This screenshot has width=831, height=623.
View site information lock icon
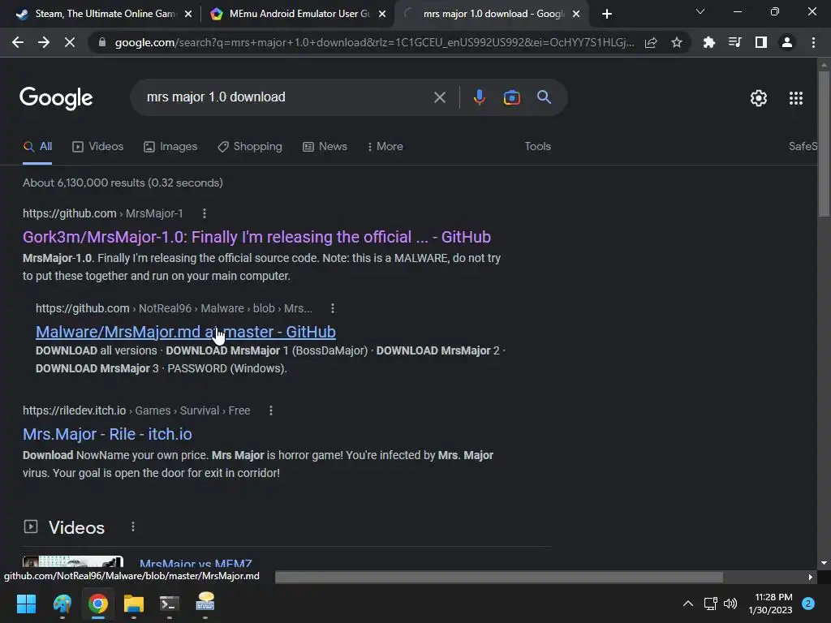click(x=101, y=43)
